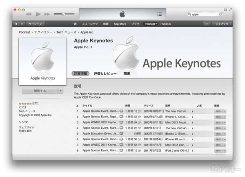This screenshot has width=245, height=177.
Task: Start playback with the play button
Action: coord(38,14)
